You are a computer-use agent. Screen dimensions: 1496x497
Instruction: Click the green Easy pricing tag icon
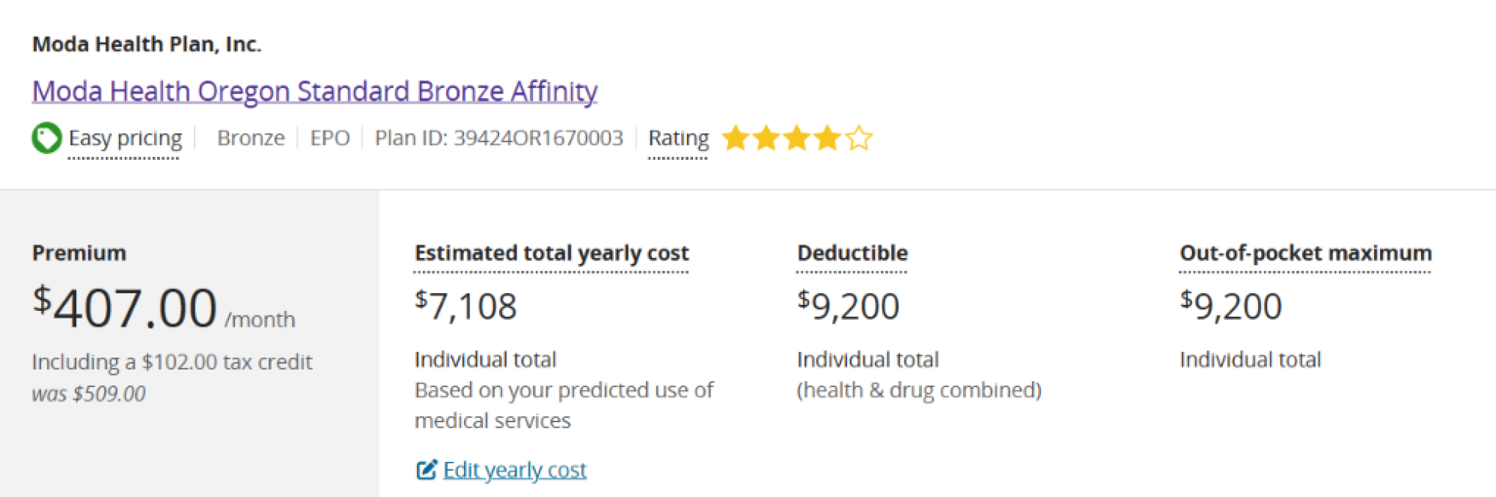tap(46, 138)
